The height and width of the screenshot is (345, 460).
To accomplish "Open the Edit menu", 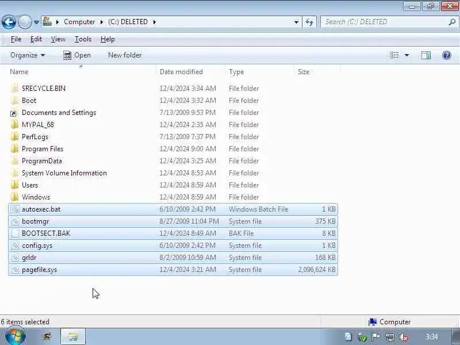I will 36,39.
